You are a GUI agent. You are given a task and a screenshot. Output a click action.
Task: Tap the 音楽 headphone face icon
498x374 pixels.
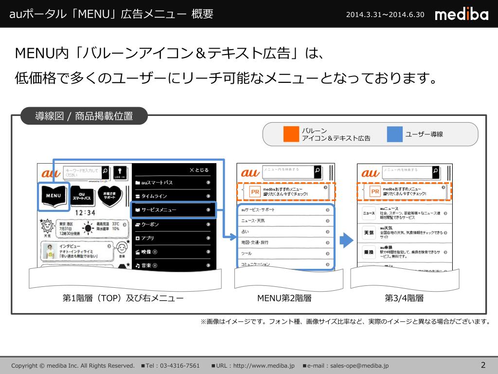[122, 249]
